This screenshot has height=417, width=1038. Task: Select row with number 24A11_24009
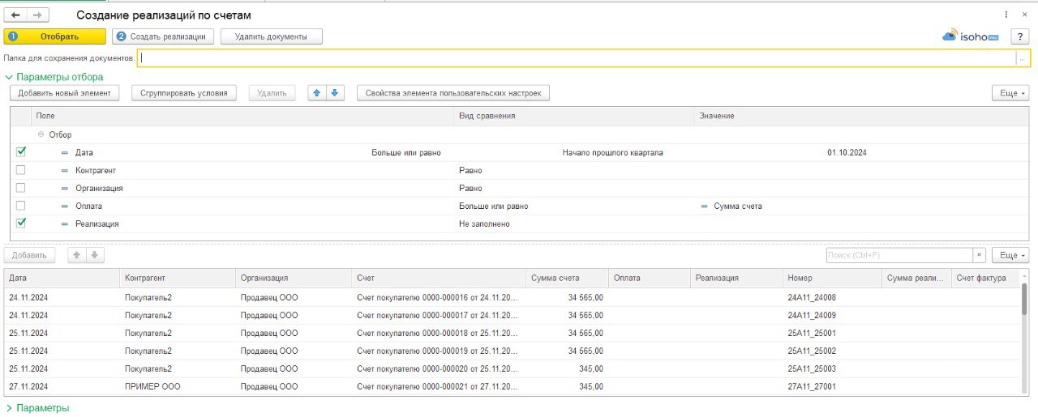513,315
